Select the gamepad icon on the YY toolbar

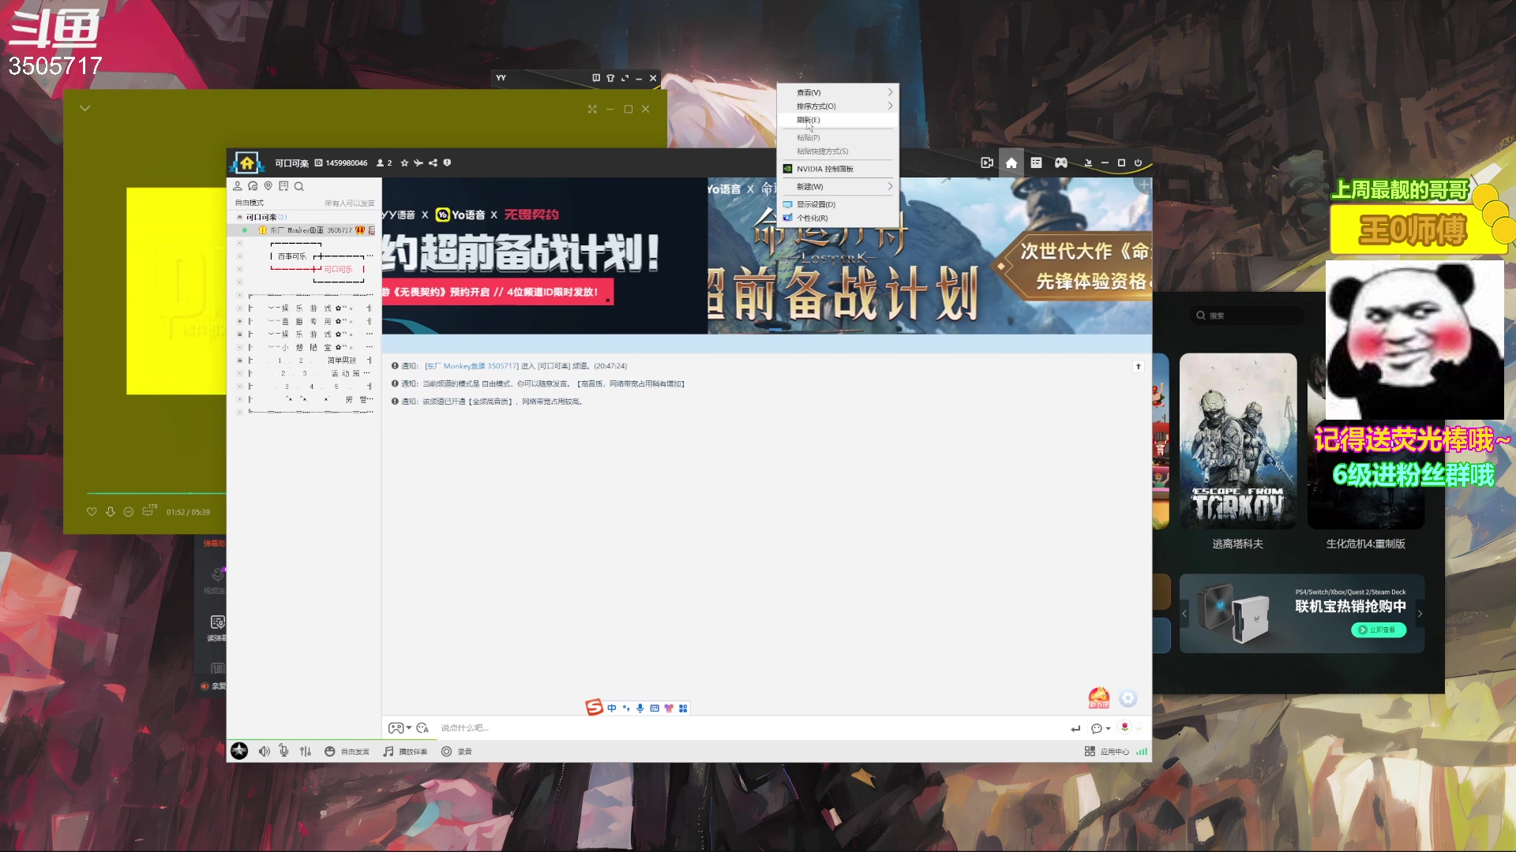point(1062,163)
